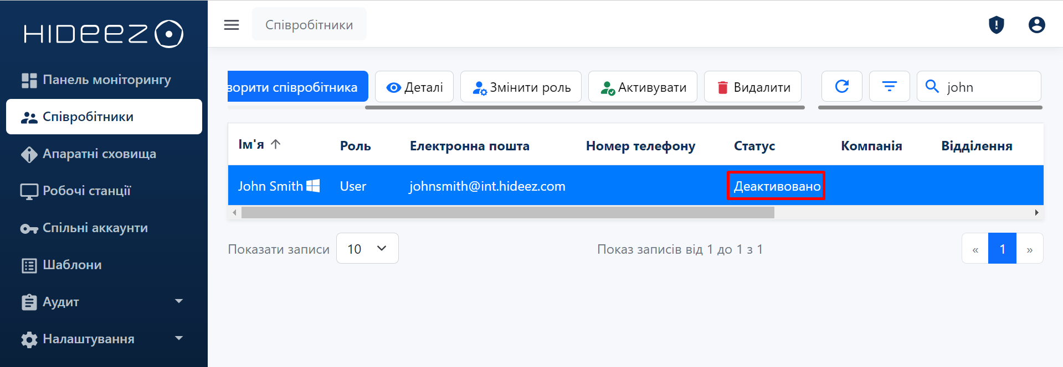Click the Hideez logo
The width and height of the screenshot is (1063, 367).
click(x=104, y=34)
